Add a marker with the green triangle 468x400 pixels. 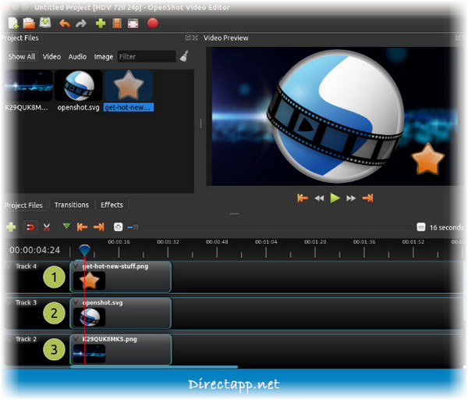pos(66,226)
